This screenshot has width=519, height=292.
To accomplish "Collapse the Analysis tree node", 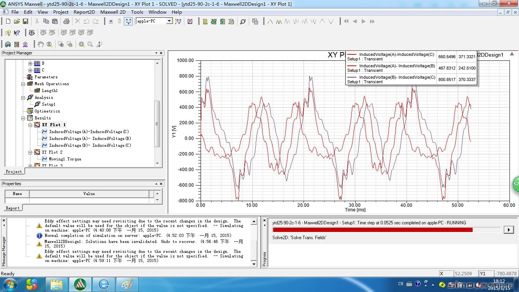I will (x=23, y=97).
